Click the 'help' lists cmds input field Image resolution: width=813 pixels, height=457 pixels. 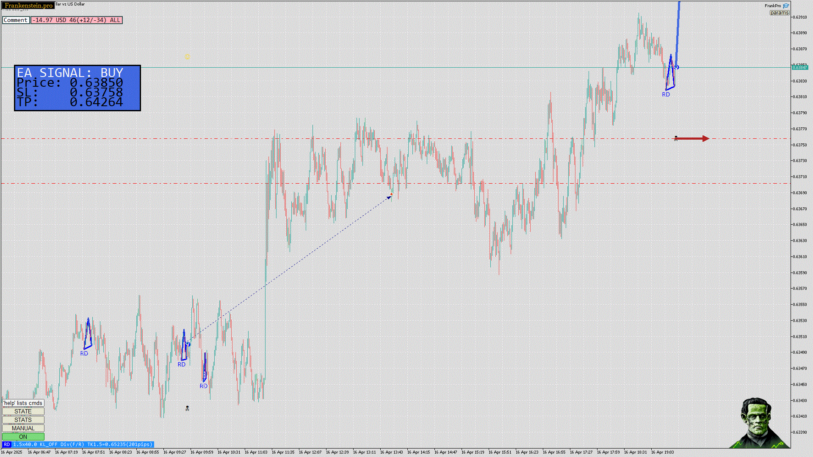pyautogui.click(x=23, y=403)
